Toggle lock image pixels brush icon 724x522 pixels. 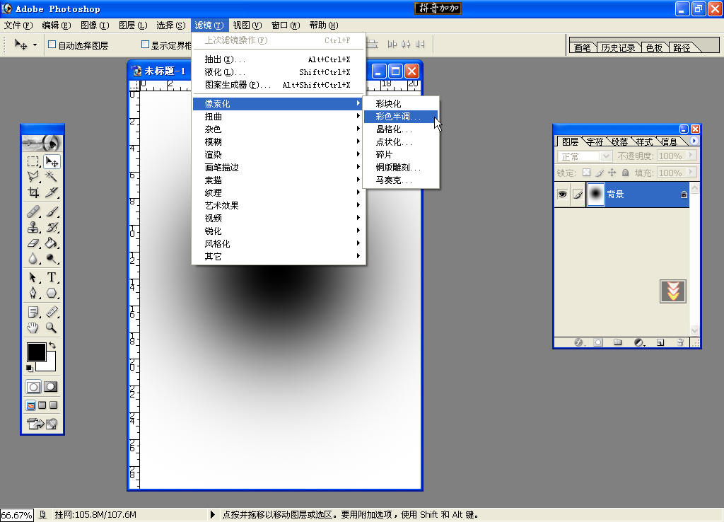coord(600,173)
